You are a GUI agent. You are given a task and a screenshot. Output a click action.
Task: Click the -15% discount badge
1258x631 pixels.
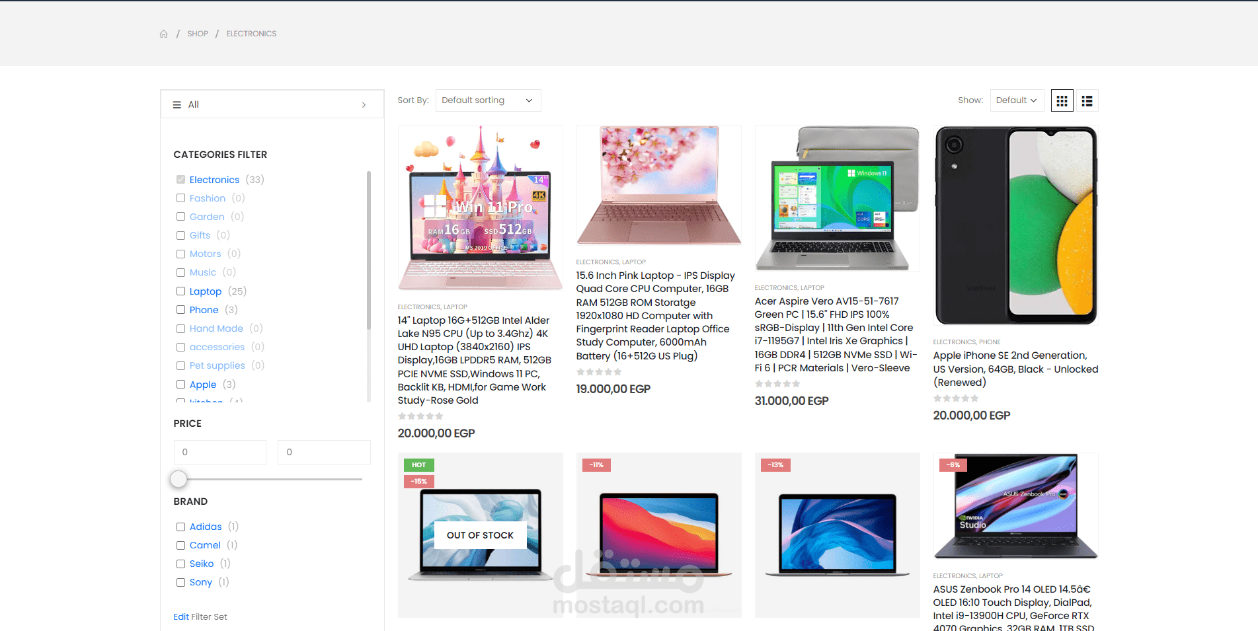pos(418,482)
